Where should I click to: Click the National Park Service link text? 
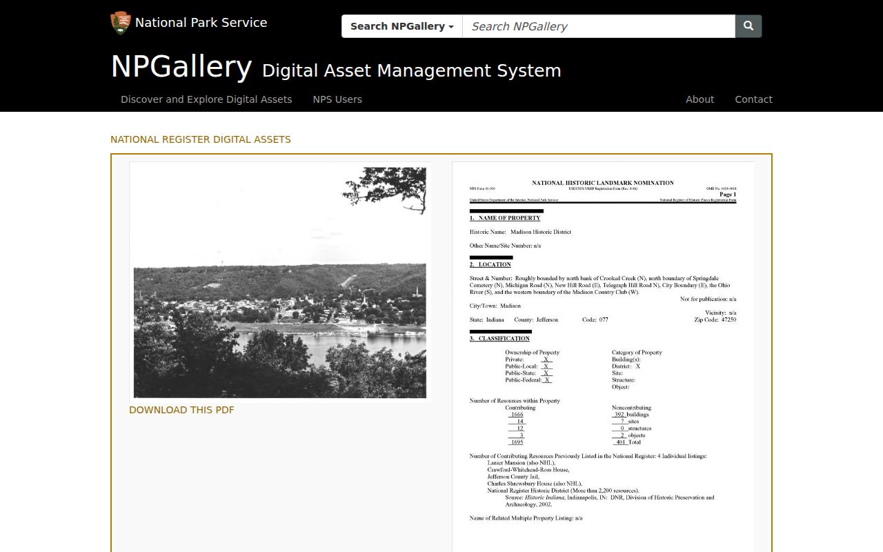[x=201, y=23]
